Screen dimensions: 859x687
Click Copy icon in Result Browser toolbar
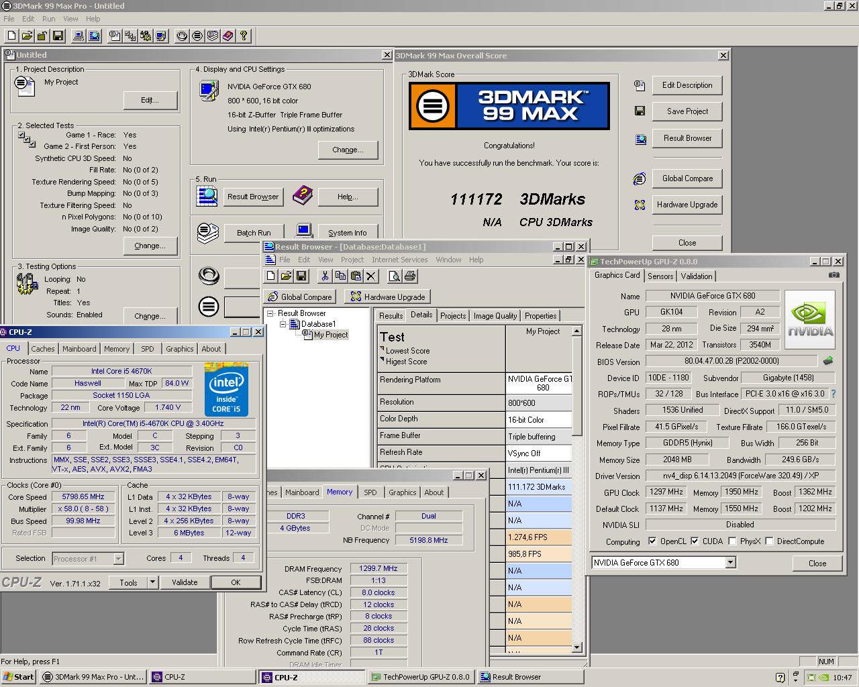340,276
